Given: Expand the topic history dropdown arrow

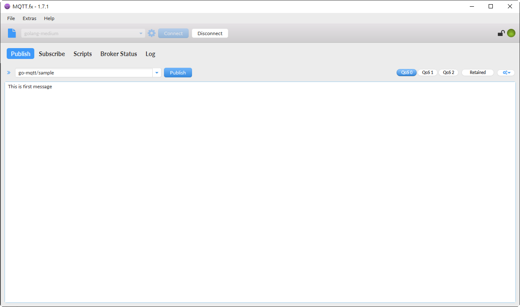Looking at the screenshot, I should point(157,73).
